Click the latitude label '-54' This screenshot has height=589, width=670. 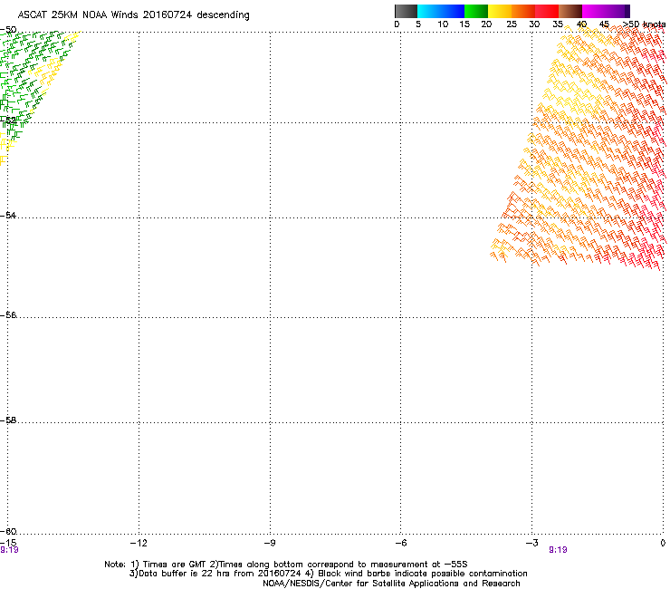(8, 215)
